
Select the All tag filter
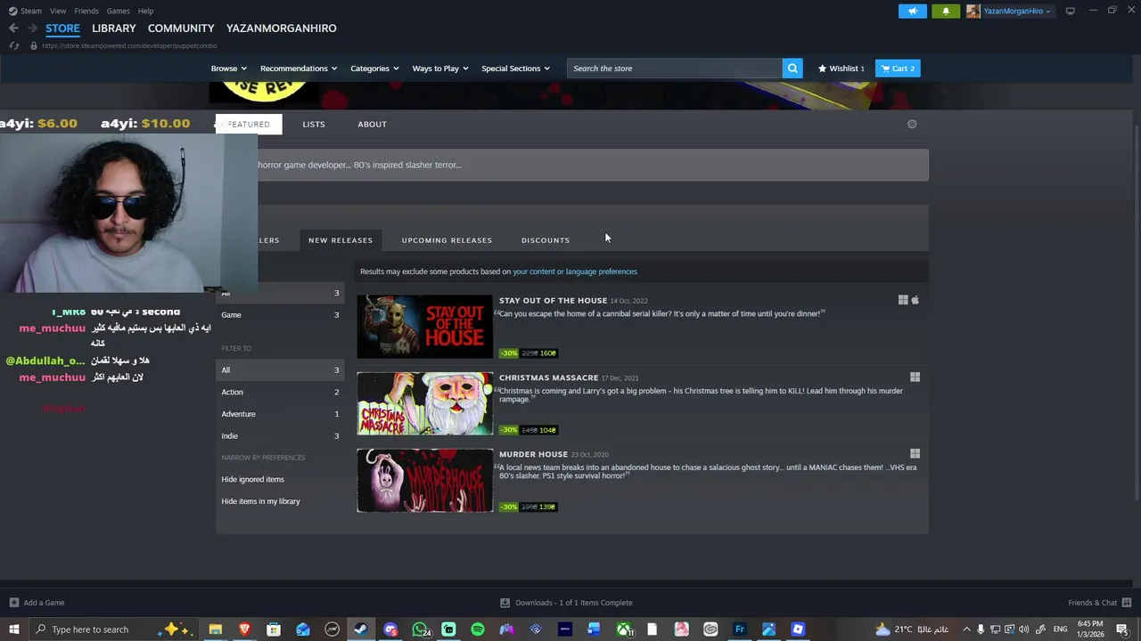click(280, 370)
